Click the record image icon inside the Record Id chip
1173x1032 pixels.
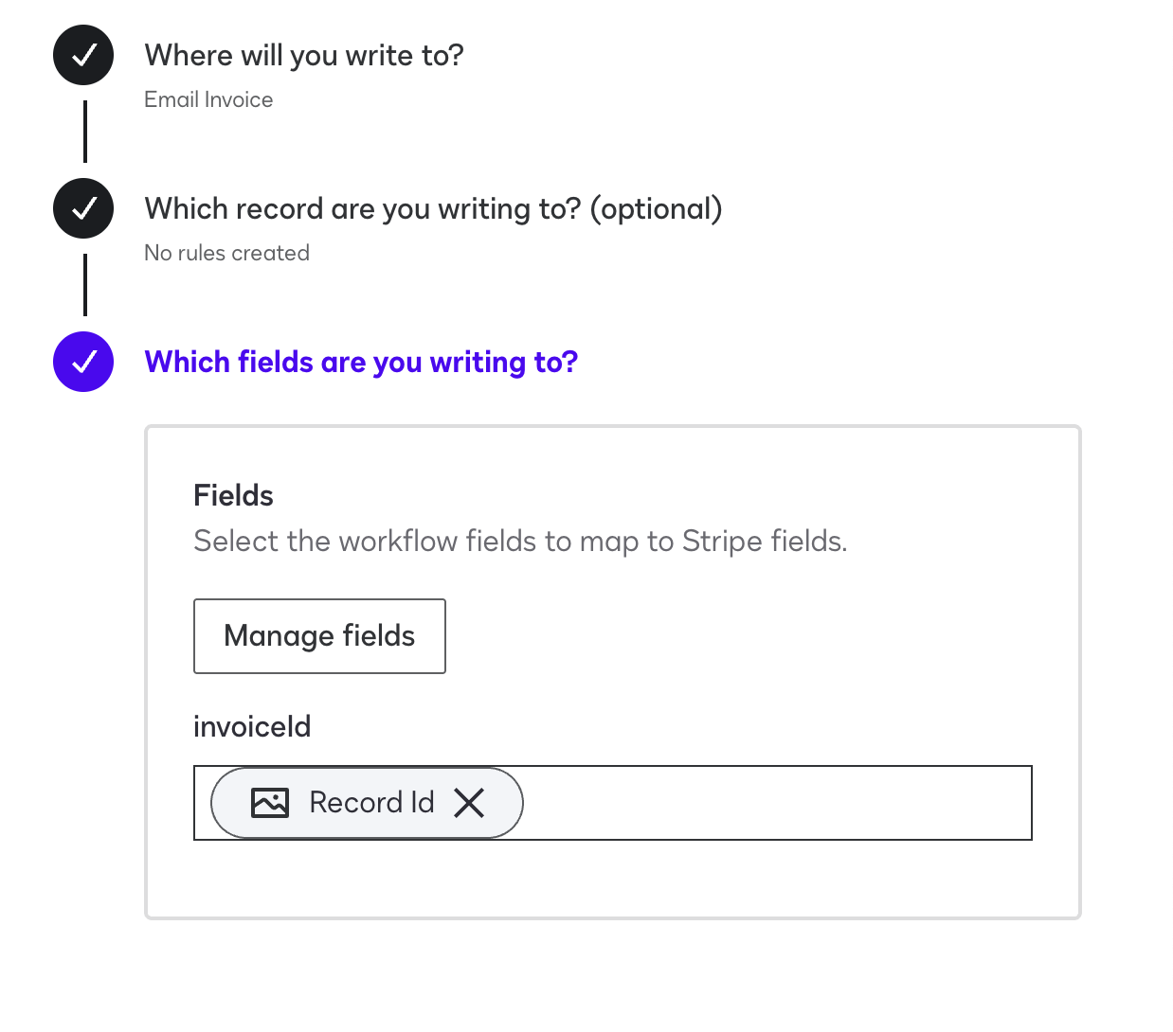(269, 802)
